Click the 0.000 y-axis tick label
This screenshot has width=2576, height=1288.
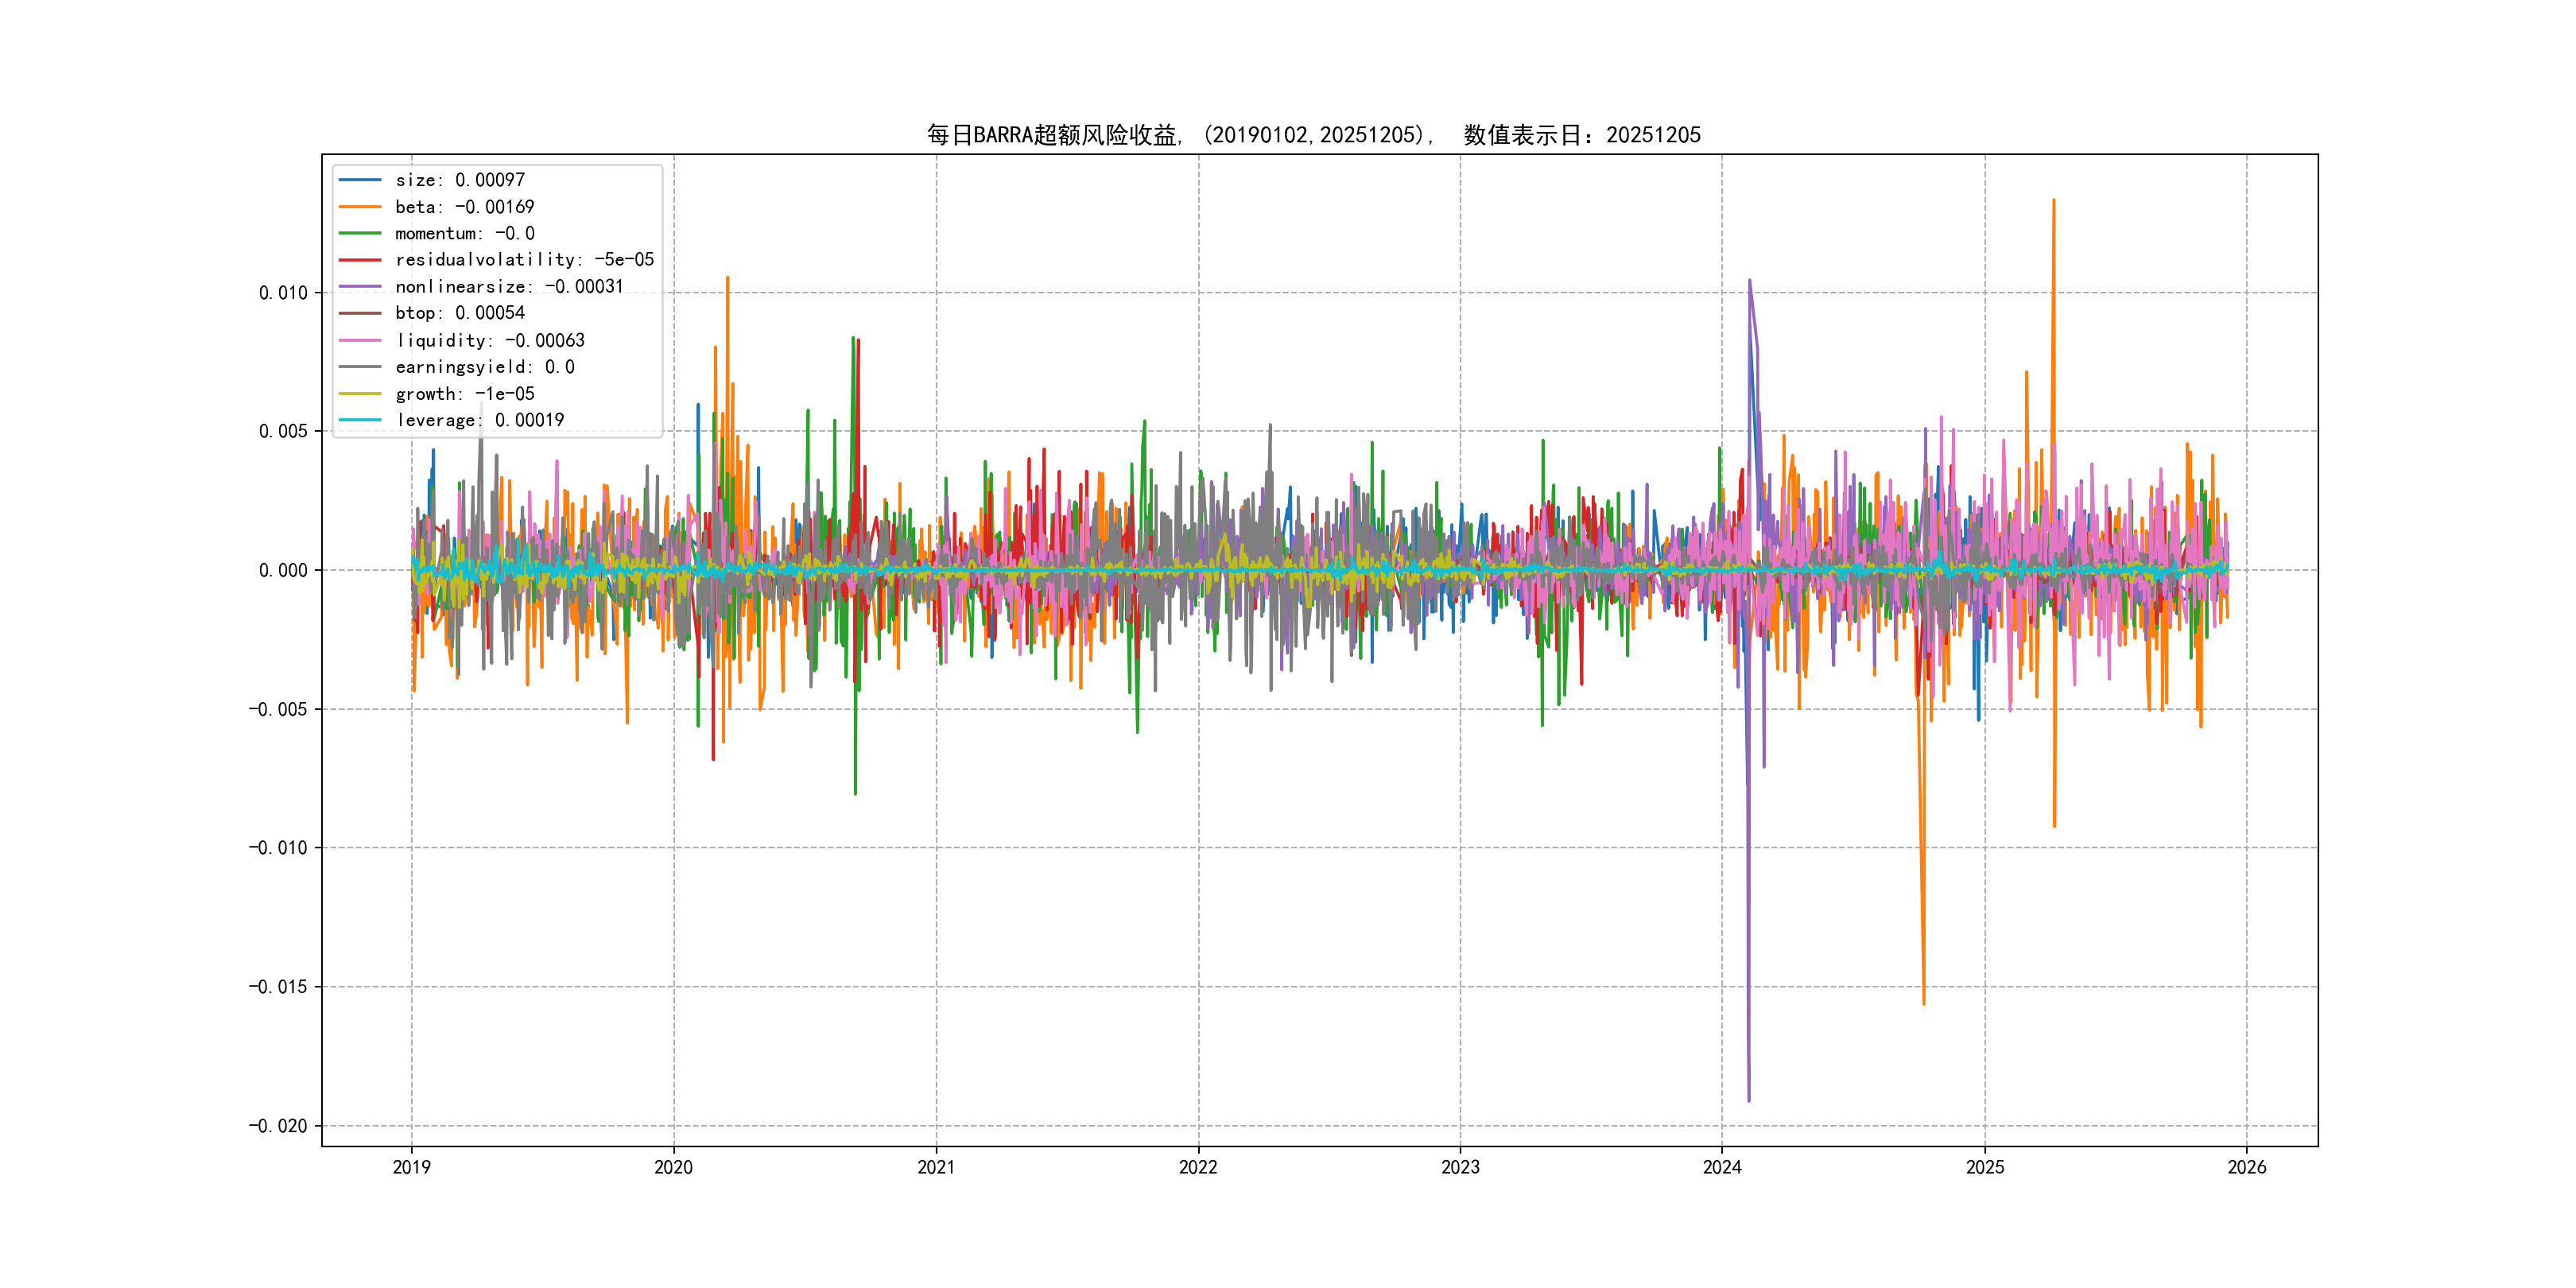(x=283, y=571)
